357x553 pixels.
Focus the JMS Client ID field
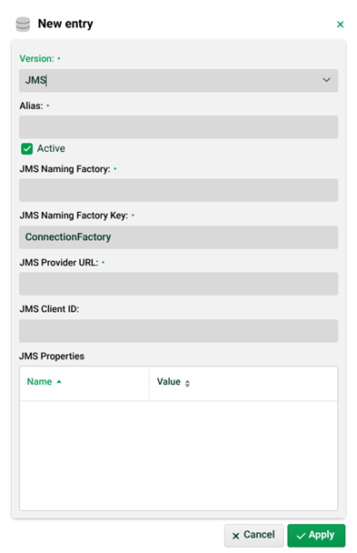pos(178,331)
